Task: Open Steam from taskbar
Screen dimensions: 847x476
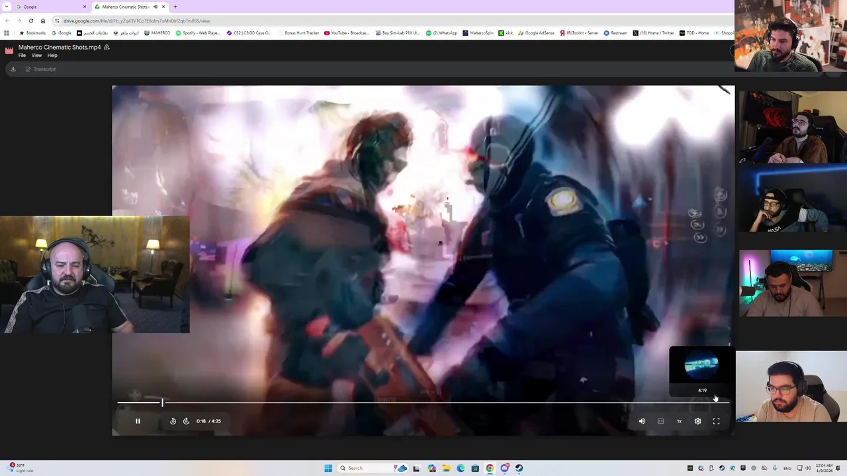Action: tap(519, 468)
